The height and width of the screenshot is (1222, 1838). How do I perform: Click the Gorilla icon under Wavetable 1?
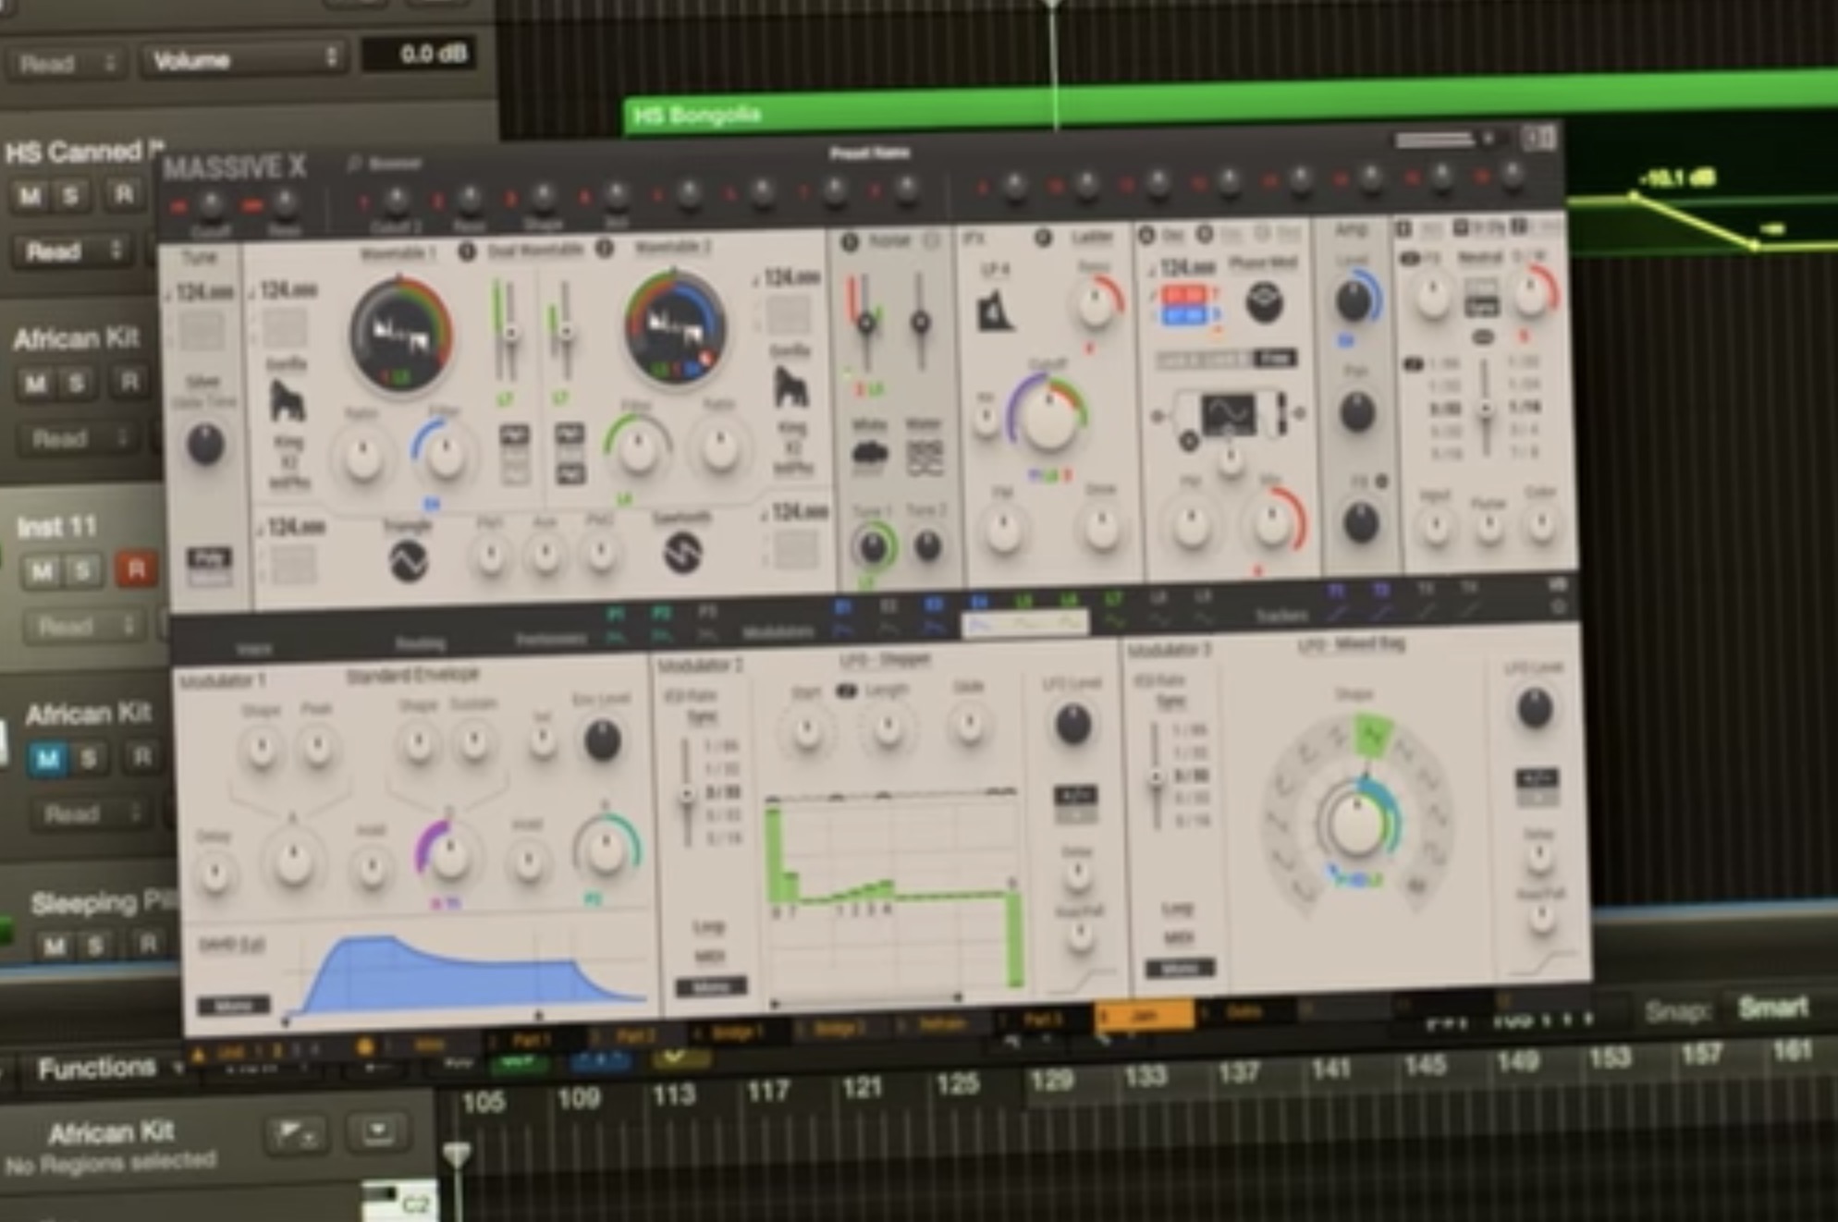[288, 399]
